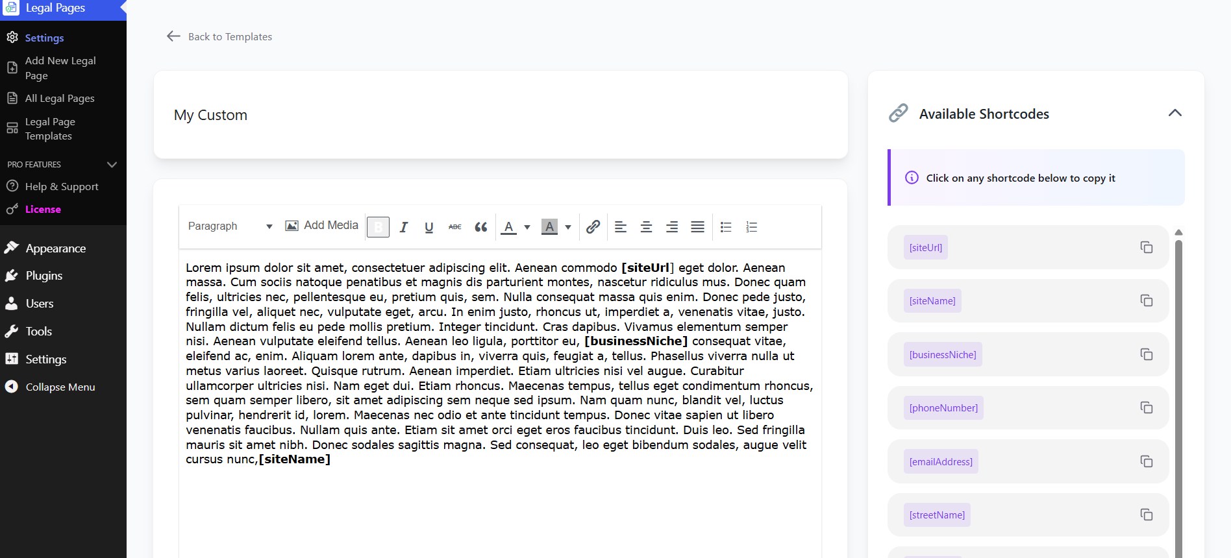Click the Collapse Menu arrow icon
1231x558 pixels.
(12, 387)
